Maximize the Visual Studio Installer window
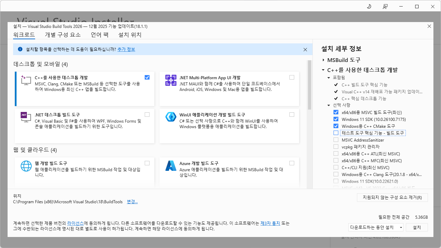This screenshot has height=248, width=441. (417, 7)
